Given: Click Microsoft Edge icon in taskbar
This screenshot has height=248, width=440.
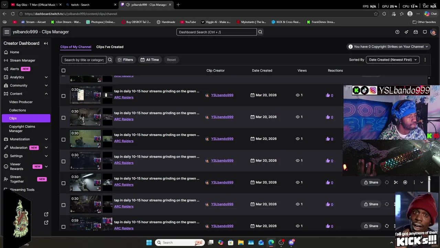Looking at the screenshot, I should pyautogui.click(x=271, y=242).
